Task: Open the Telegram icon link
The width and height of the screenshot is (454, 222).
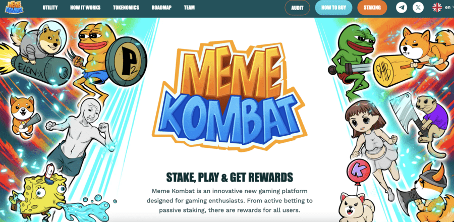Action: (402, 8)
